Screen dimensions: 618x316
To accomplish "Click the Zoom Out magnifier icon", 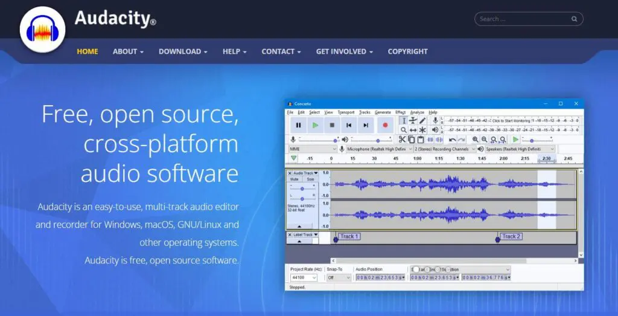I will (x=485, y=139).
